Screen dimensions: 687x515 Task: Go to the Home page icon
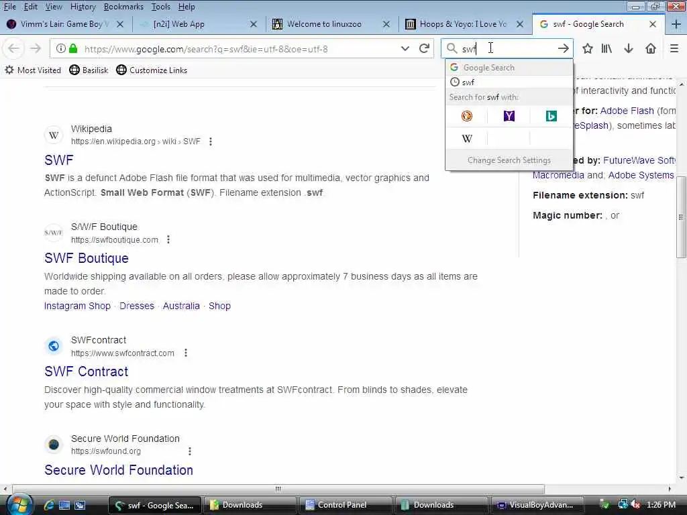[x=651, y=48]
